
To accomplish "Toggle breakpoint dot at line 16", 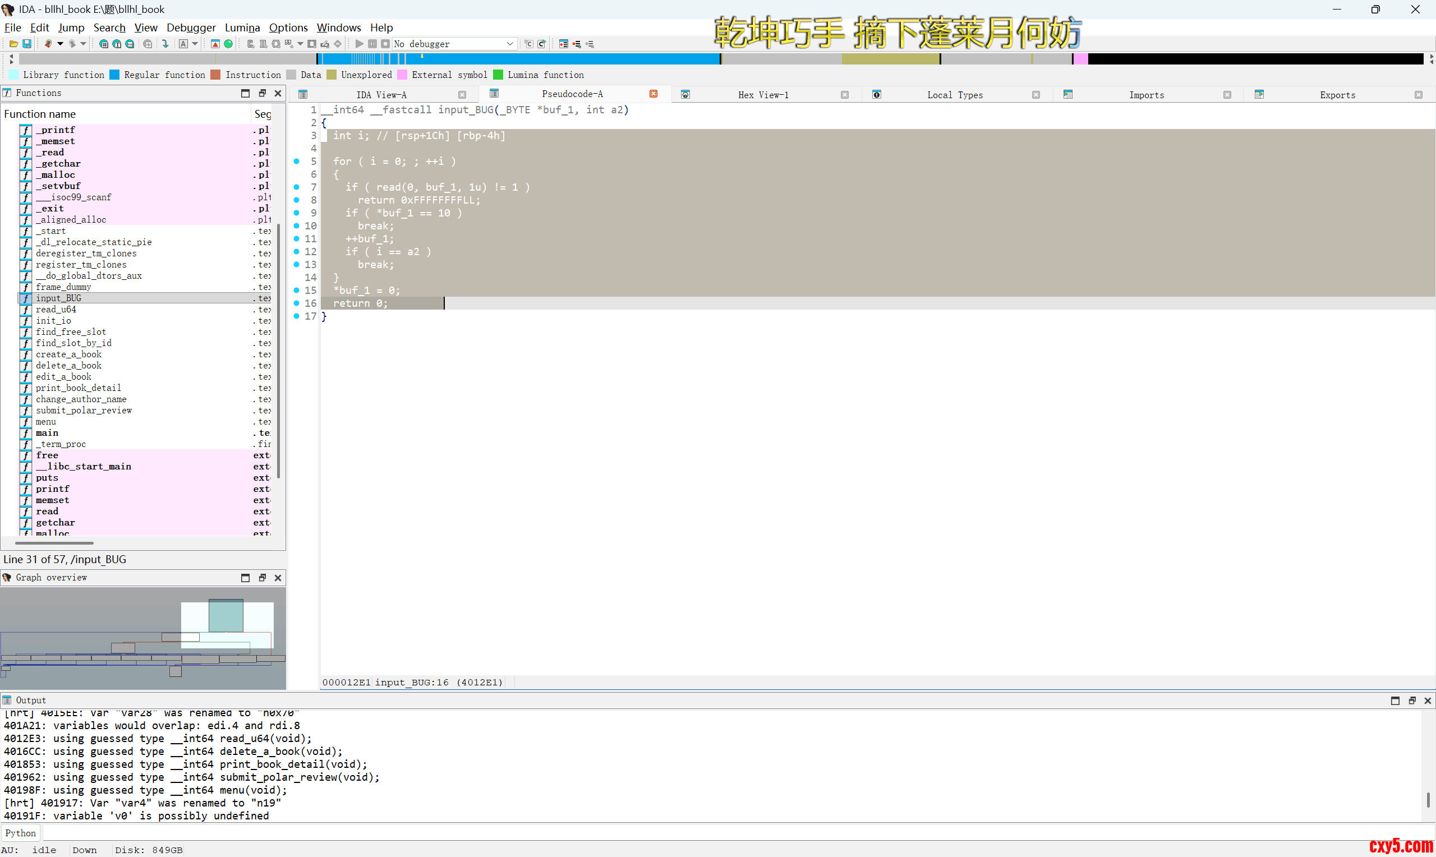I will (x=297, y=303).
